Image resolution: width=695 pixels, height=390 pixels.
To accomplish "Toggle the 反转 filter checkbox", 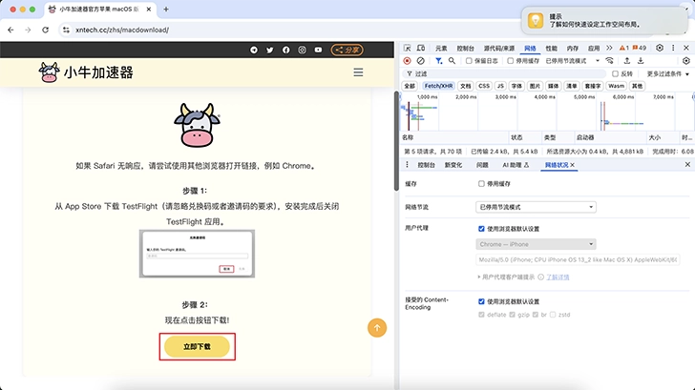I will coord(616,73).
